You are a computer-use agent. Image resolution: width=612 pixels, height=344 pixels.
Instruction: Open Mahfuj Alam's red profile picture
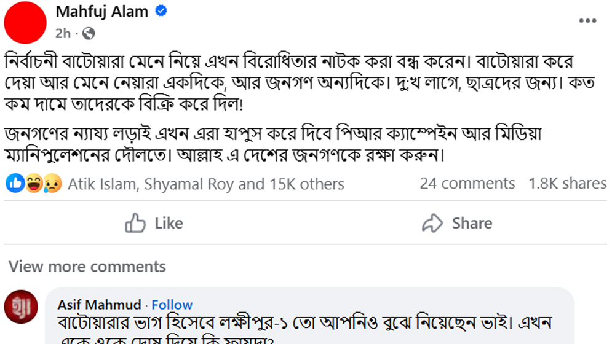(26, 22)
